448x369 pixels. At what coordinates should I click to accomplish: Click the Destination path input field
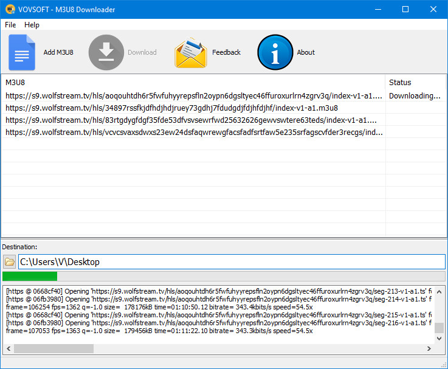(x=231, y=262)
